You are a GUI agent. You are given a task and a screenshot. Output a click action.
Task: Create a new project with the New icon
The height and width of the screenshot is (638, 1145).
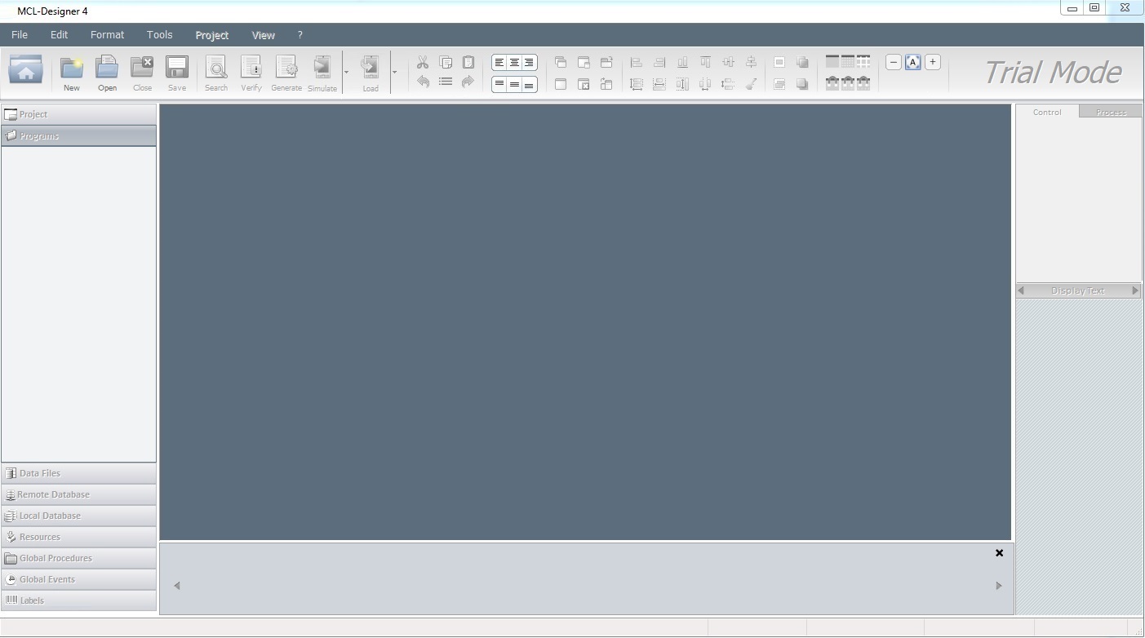(72, 73)
